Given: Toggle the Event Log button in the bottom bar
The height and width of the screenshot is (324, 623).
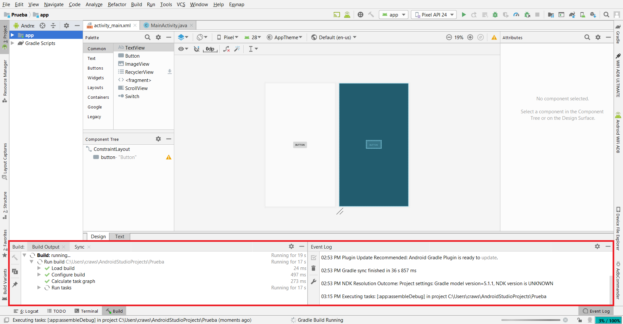Looking at the screenshot, I should (x=596, y=311).
